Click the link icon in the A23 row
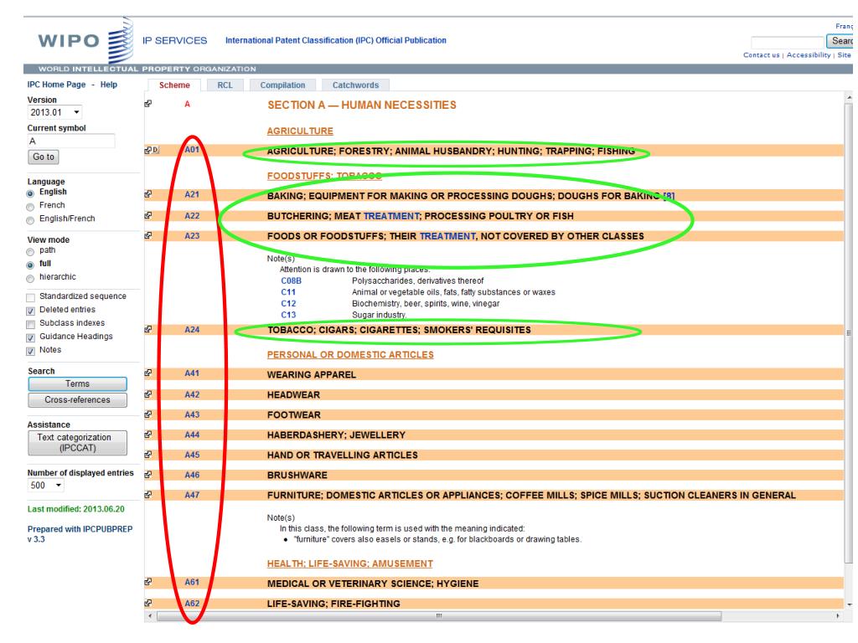The image size is (858, 643). coord(147,235)
